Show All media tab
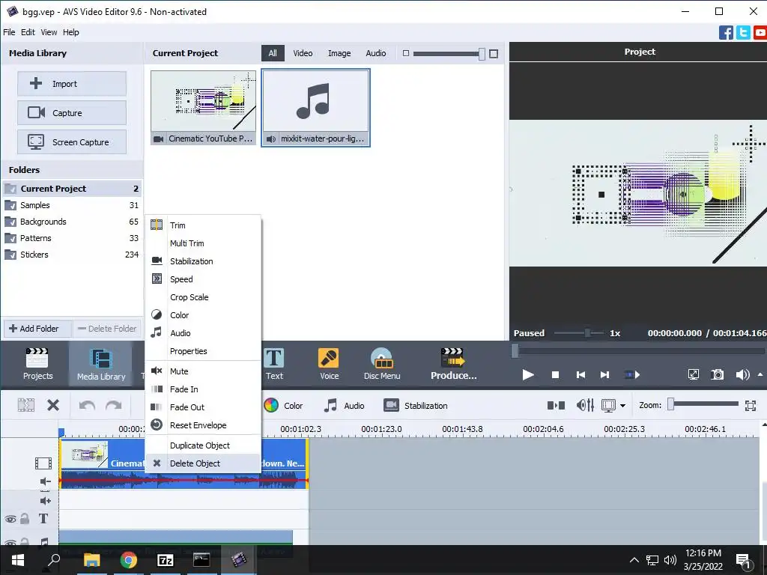767x575 pixels. point(273,53)
